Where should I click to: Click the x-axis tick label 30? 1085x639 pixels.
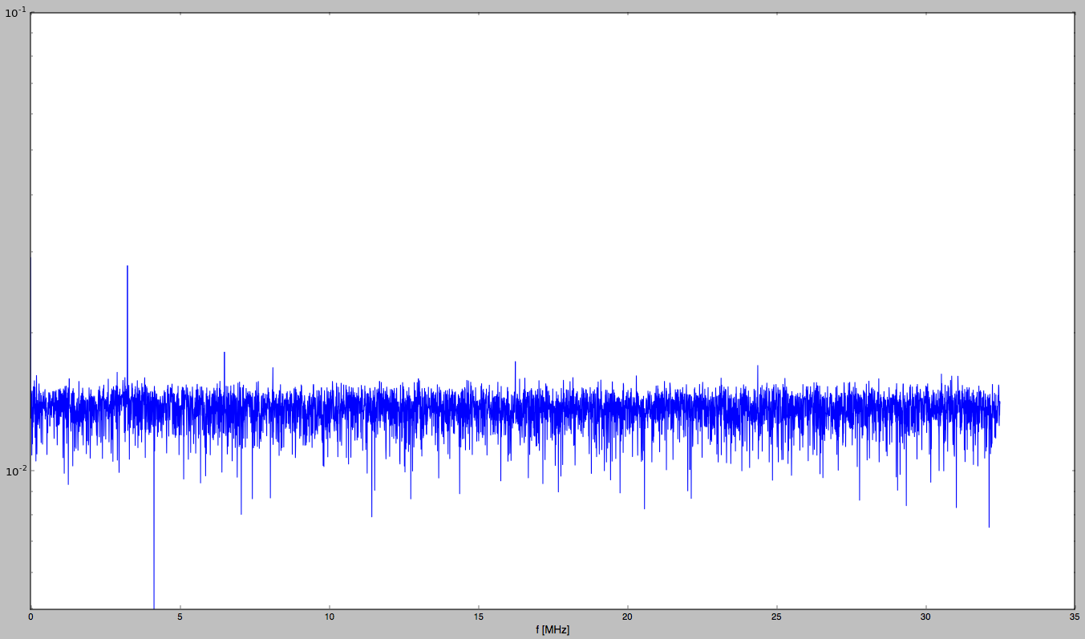(925, 617)
